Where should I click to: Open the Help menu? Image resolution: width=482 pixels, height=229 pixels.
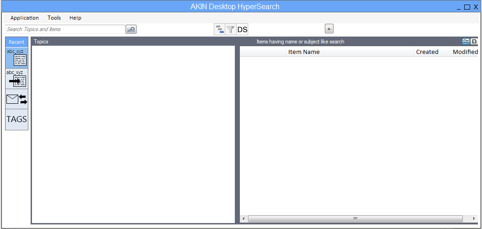(x=75, y=18)
